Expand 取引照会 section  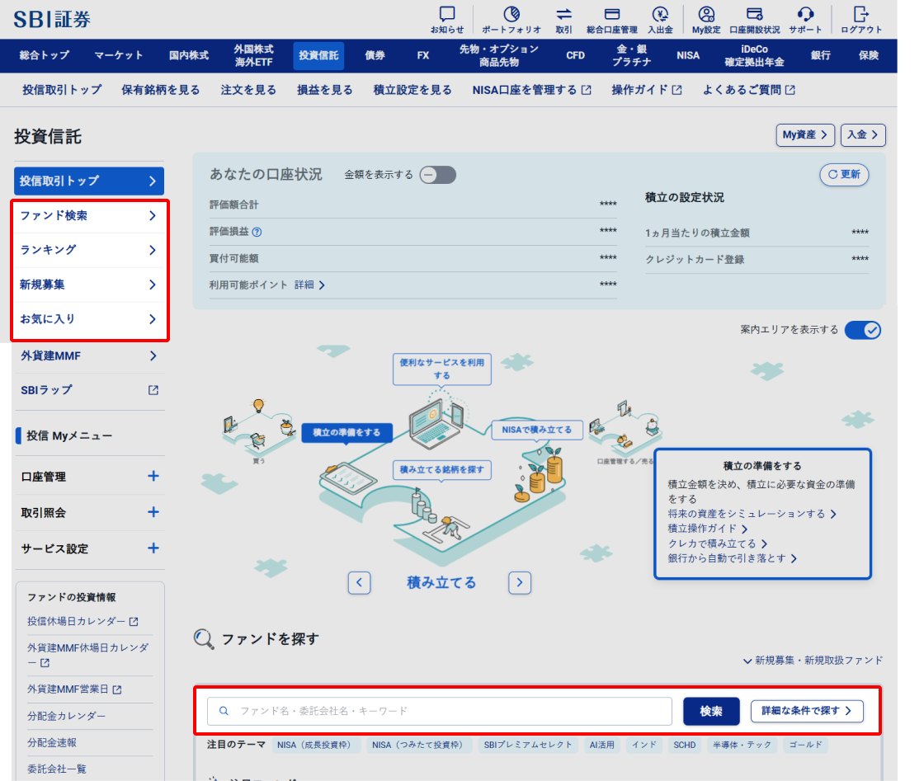coord(153,512)
